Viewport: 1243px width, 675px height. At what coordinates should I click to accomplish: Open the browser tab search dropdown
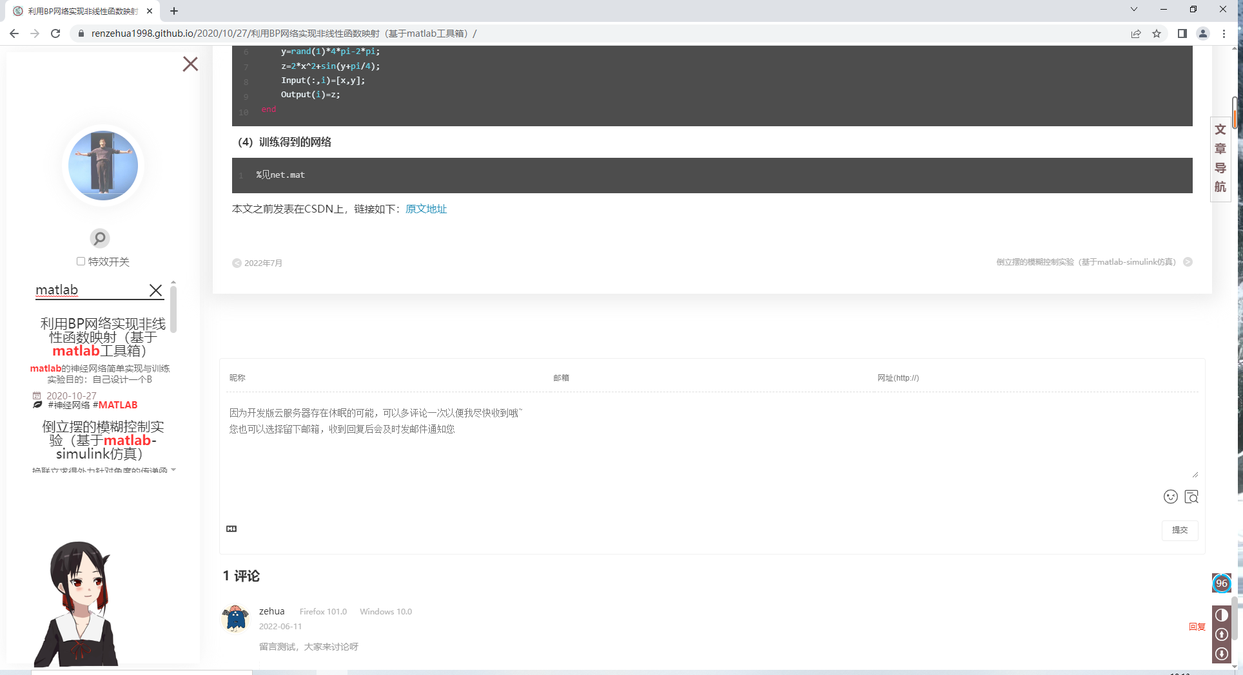pyautogui.click(x=1133, y=10)
